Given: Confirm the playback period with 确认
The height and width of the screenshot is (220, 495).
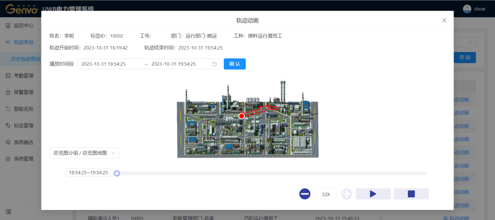Looking at the screenshot, I should [x=235, y=64].
